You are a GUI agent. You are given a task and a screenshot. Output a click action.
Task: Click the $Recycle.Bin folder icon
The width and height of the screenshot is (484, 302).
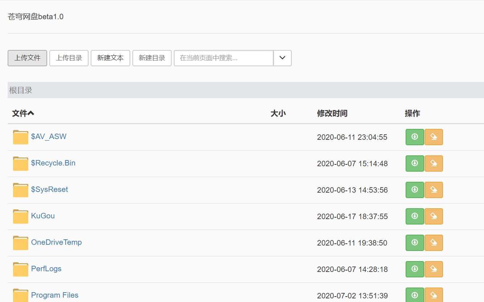pos(21,164)
